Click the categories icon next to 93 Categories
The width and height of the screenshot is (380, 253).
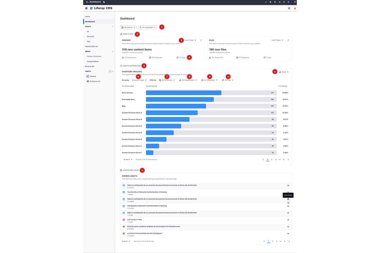150,58
